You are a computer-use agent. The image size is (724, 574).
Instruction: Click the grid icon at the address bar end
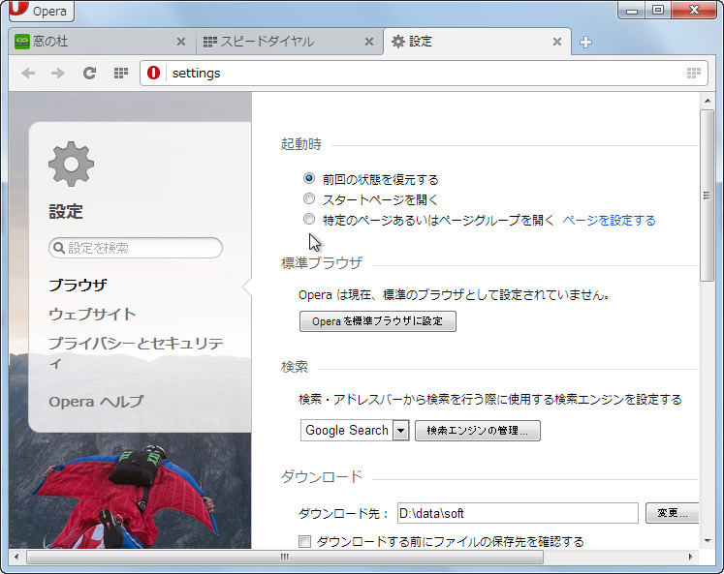[x=694, y=73]
